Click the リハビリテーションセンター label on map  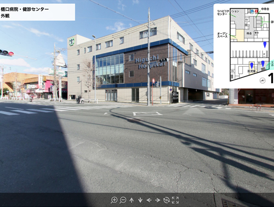coord(228,13)
